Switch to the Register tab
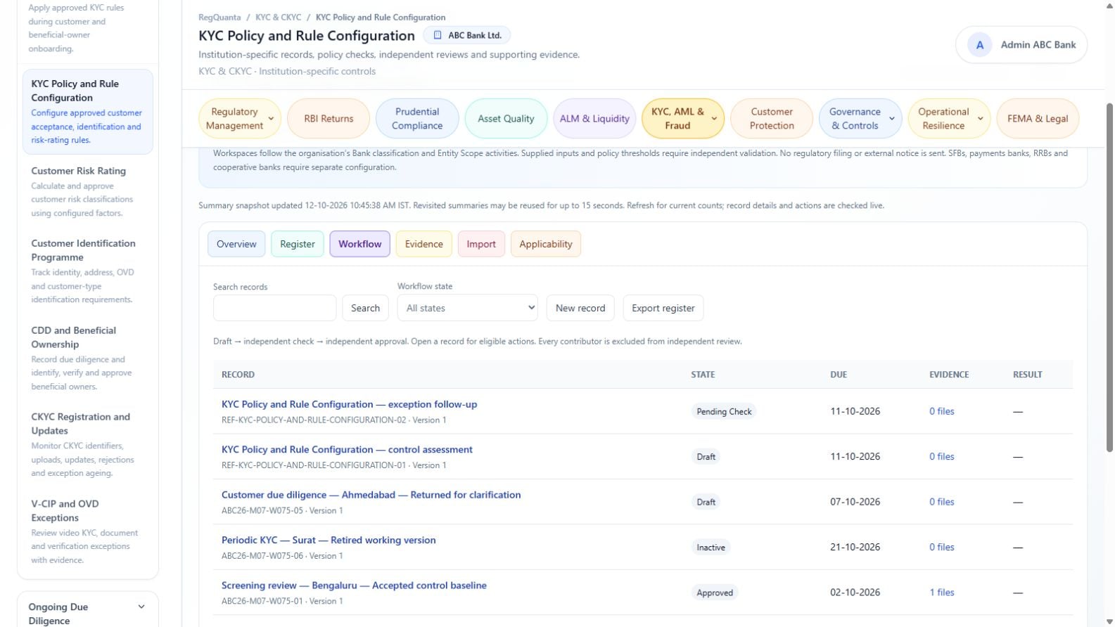Image resolution: width=1115 pixels, height=627 pixels. (298, 244)
